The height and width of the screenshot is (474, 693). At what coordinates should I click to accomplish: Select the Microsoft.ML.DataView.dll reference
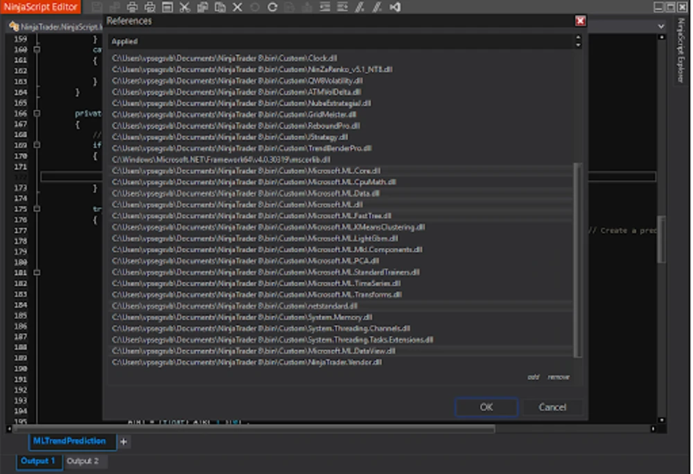point(340,351)
